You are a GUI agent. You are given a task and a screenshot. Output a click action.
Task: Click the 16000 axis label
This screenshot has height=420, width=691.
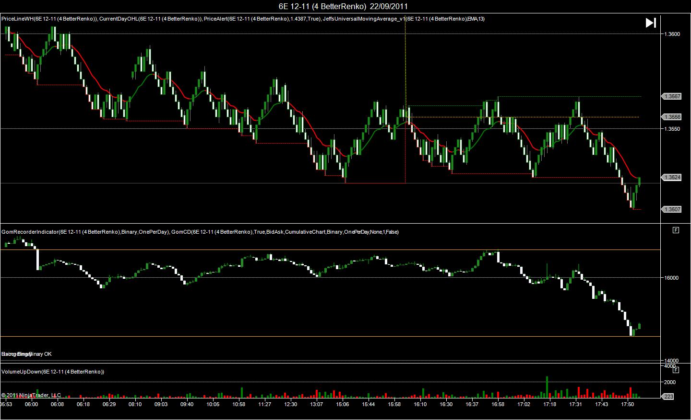point(671,278)
